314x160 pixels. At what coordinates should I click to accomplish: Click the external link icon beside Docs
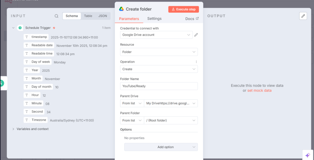click(197, 18)
